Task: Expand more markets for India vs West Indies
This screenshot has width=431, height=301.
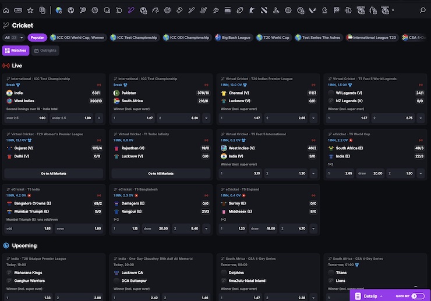Action: point(98,118)
